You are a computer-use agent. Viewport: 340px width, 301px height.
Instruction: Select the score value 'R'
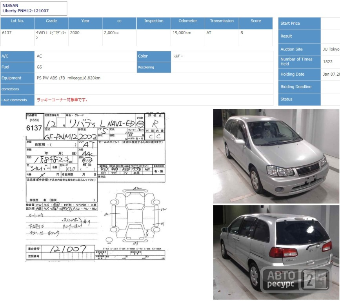coord(242,33)
